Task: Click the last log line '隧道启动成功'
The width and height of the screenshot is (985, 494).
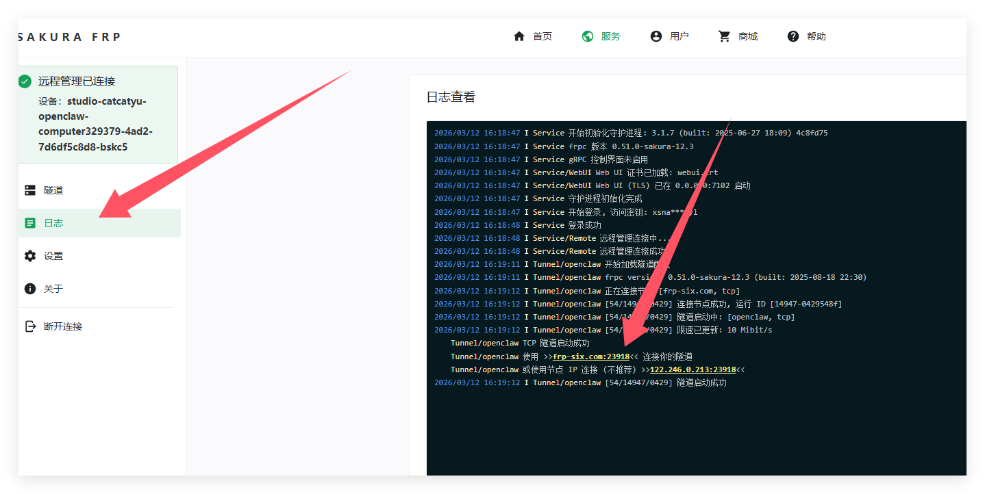Action: coord(580,382)
